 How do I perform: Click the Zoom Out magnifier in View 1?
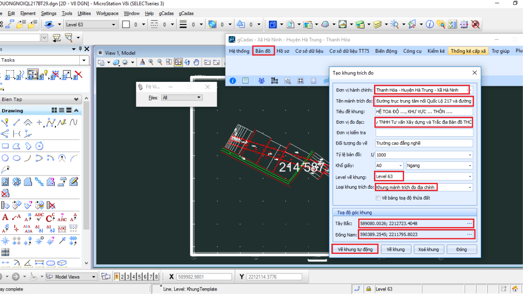(160, 62)
